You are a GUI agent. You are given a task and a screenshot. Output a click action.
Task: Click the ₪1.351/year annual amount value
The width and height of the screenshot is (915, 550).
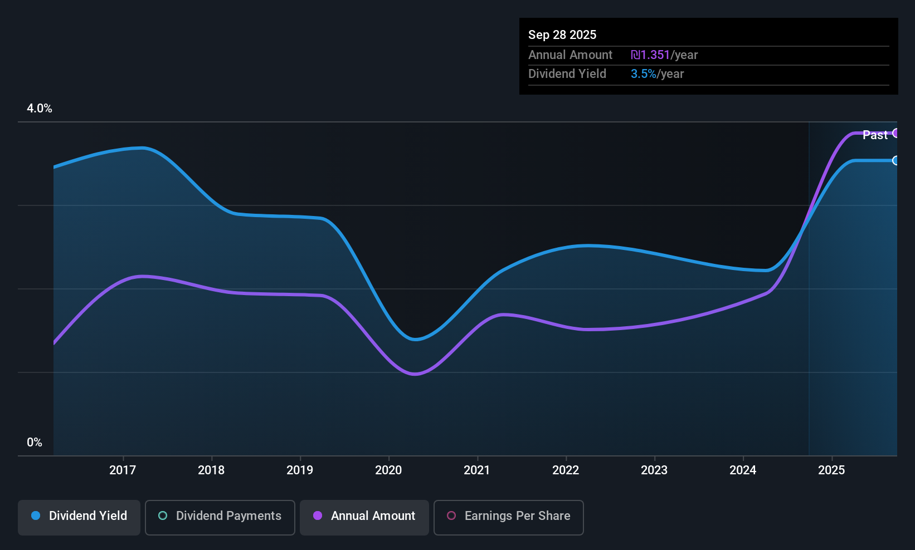click(664, 55)
